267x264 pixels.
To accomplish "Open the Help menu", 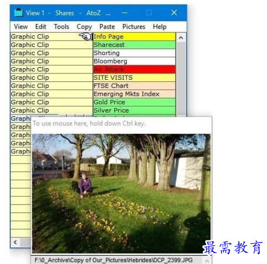I will 159,27.
